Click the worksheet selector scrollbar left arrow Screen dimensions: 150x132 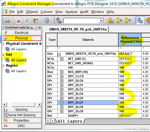4,104
